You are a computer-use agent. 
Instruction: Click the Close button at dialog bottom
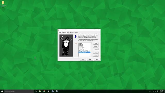(x=90, y=59)
